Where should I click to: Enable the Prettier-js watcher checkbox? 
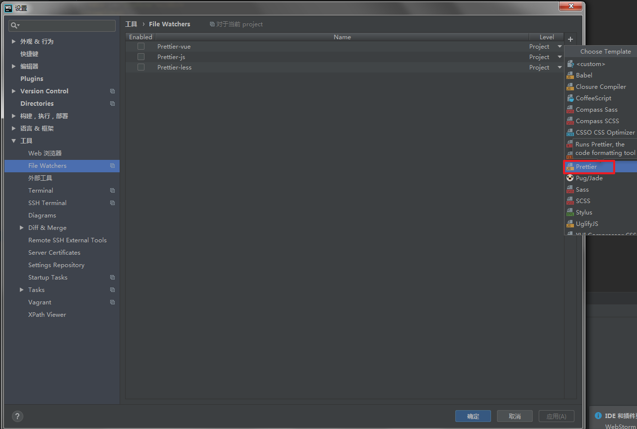click(141, 57)
